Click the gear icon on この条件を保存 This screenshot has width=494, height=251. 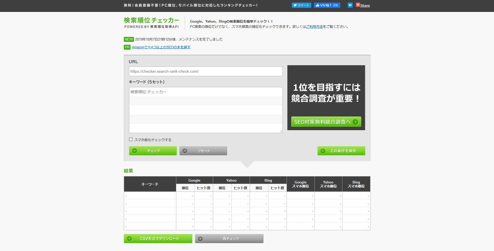tap(323, 151)
